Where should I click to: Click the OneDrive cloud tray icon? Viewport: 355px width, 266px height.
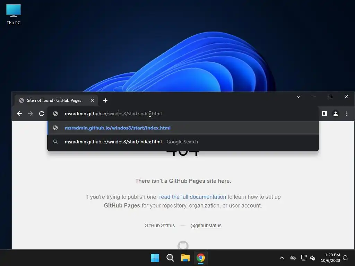click(x=293, y=258)
